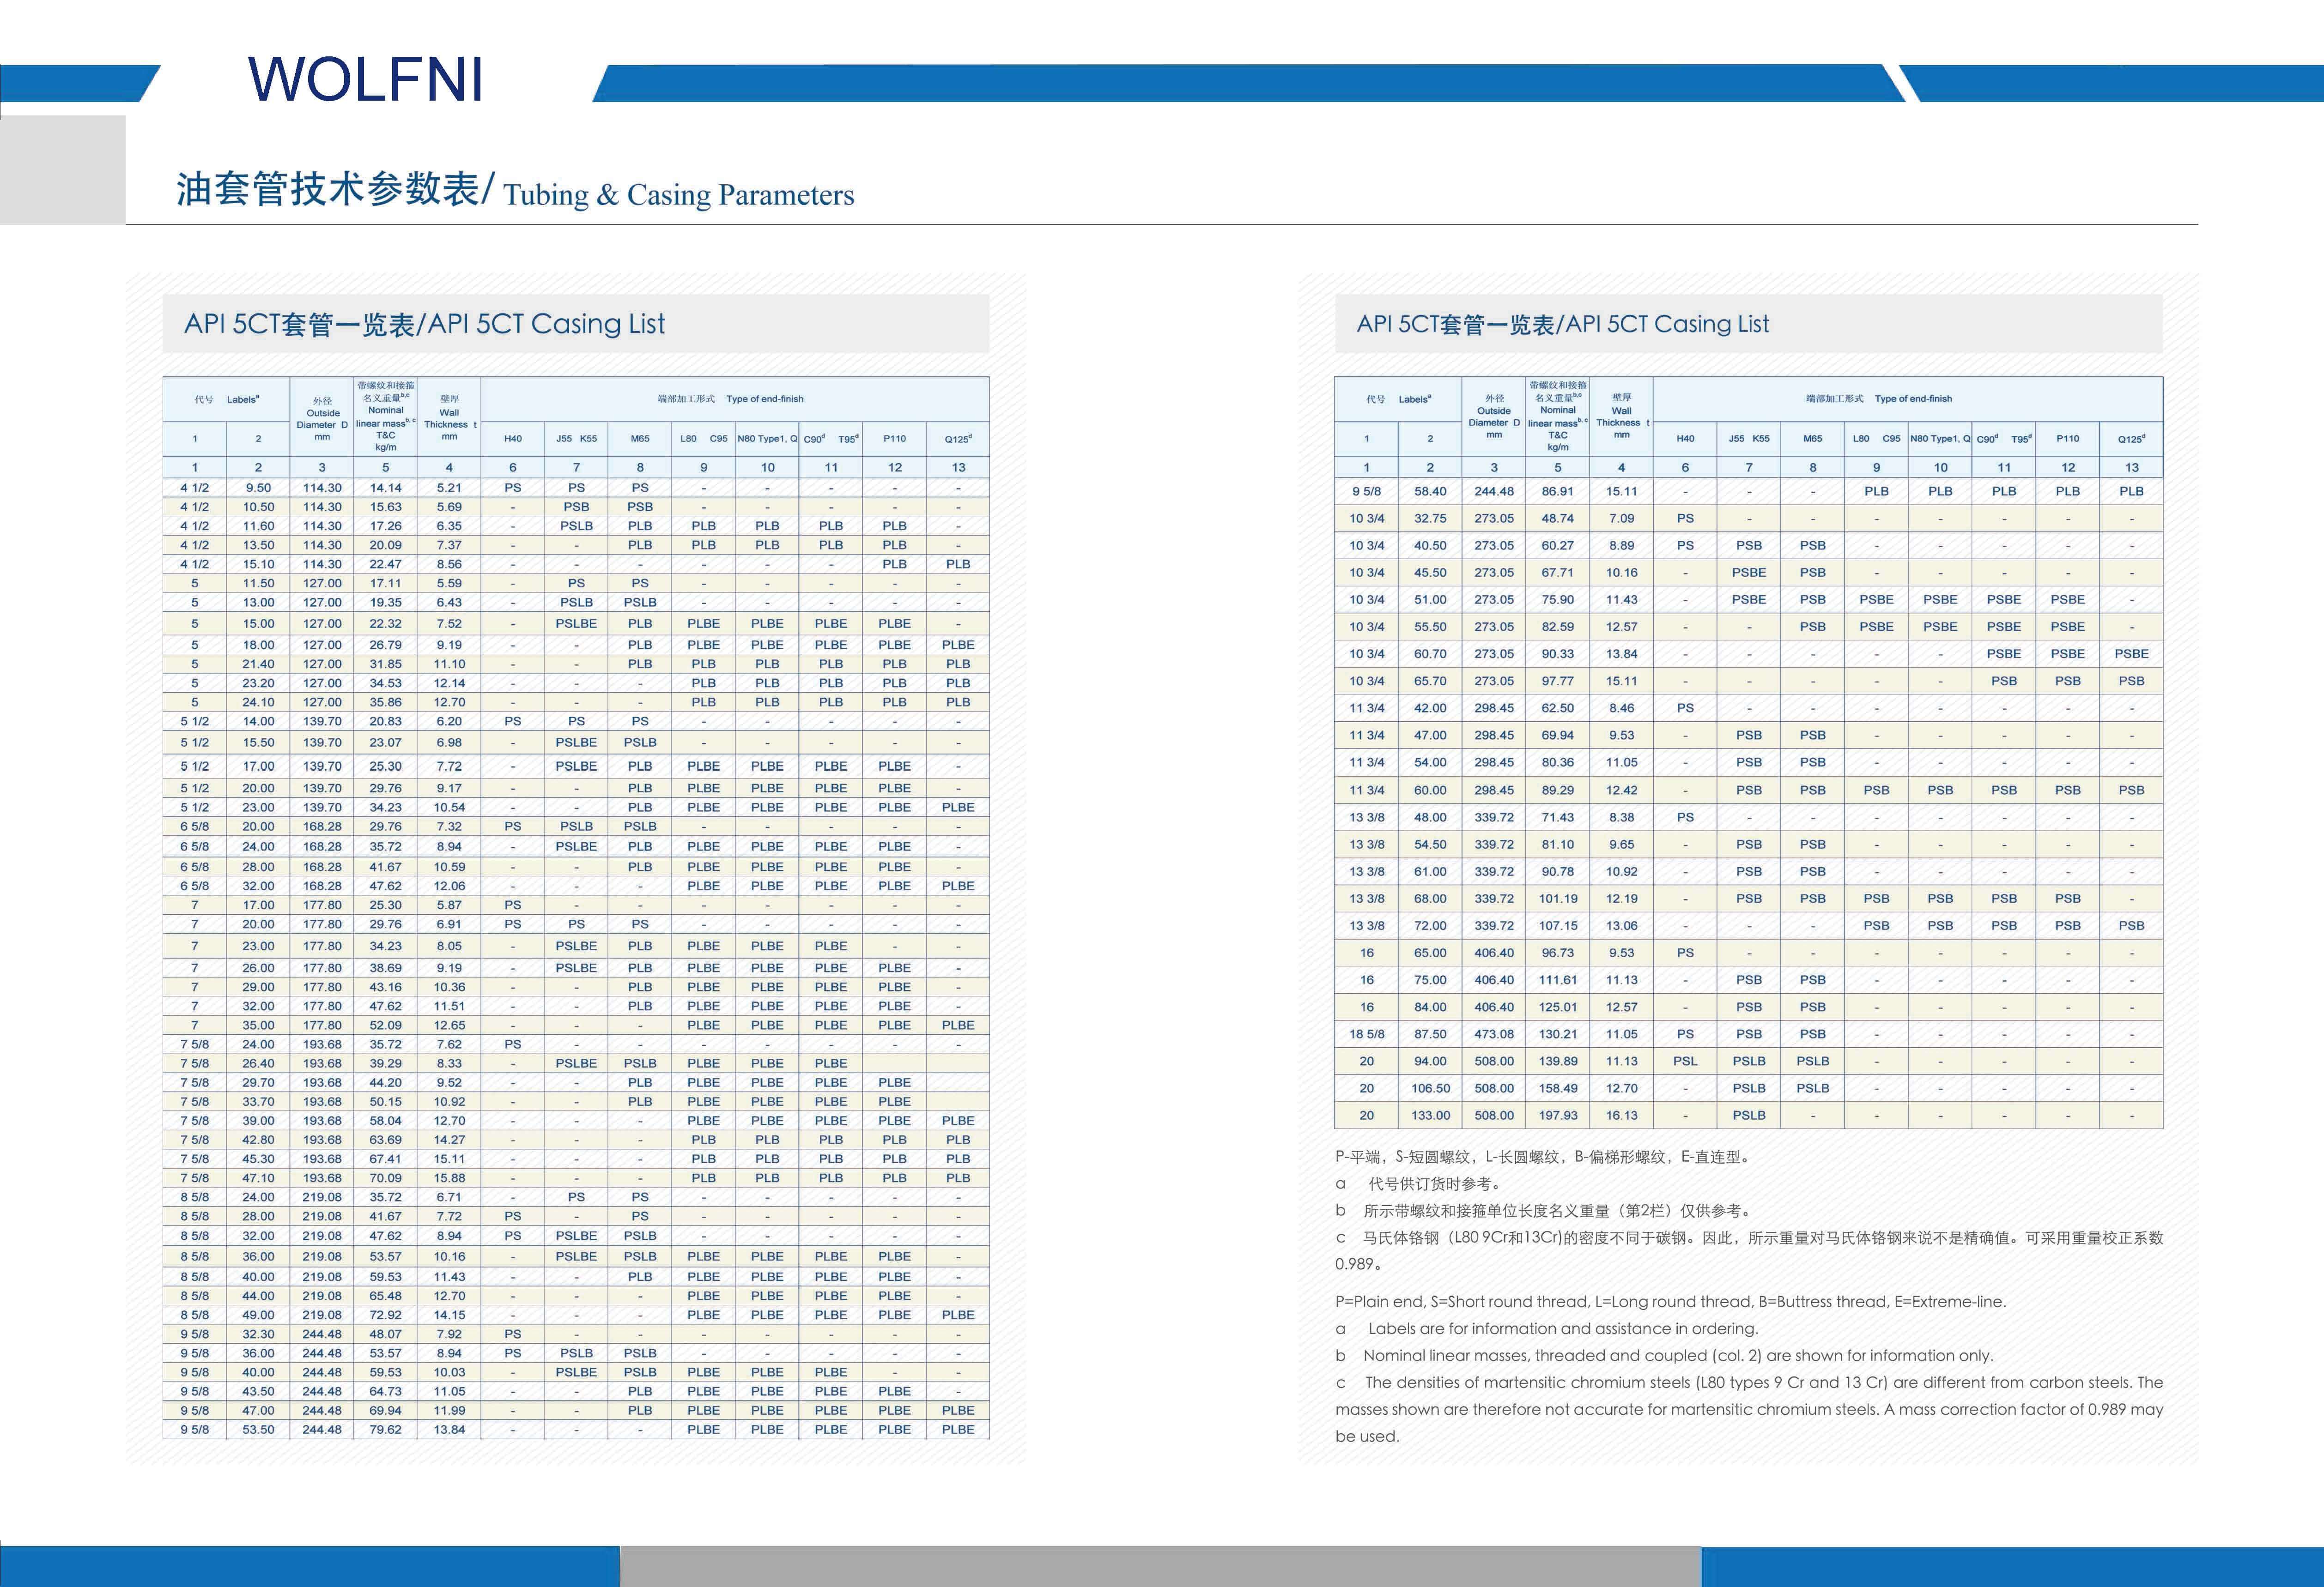Select the 133.00 label cell
The height and width of the screenshot is (1587, 2324).
pos(1430,1115)
